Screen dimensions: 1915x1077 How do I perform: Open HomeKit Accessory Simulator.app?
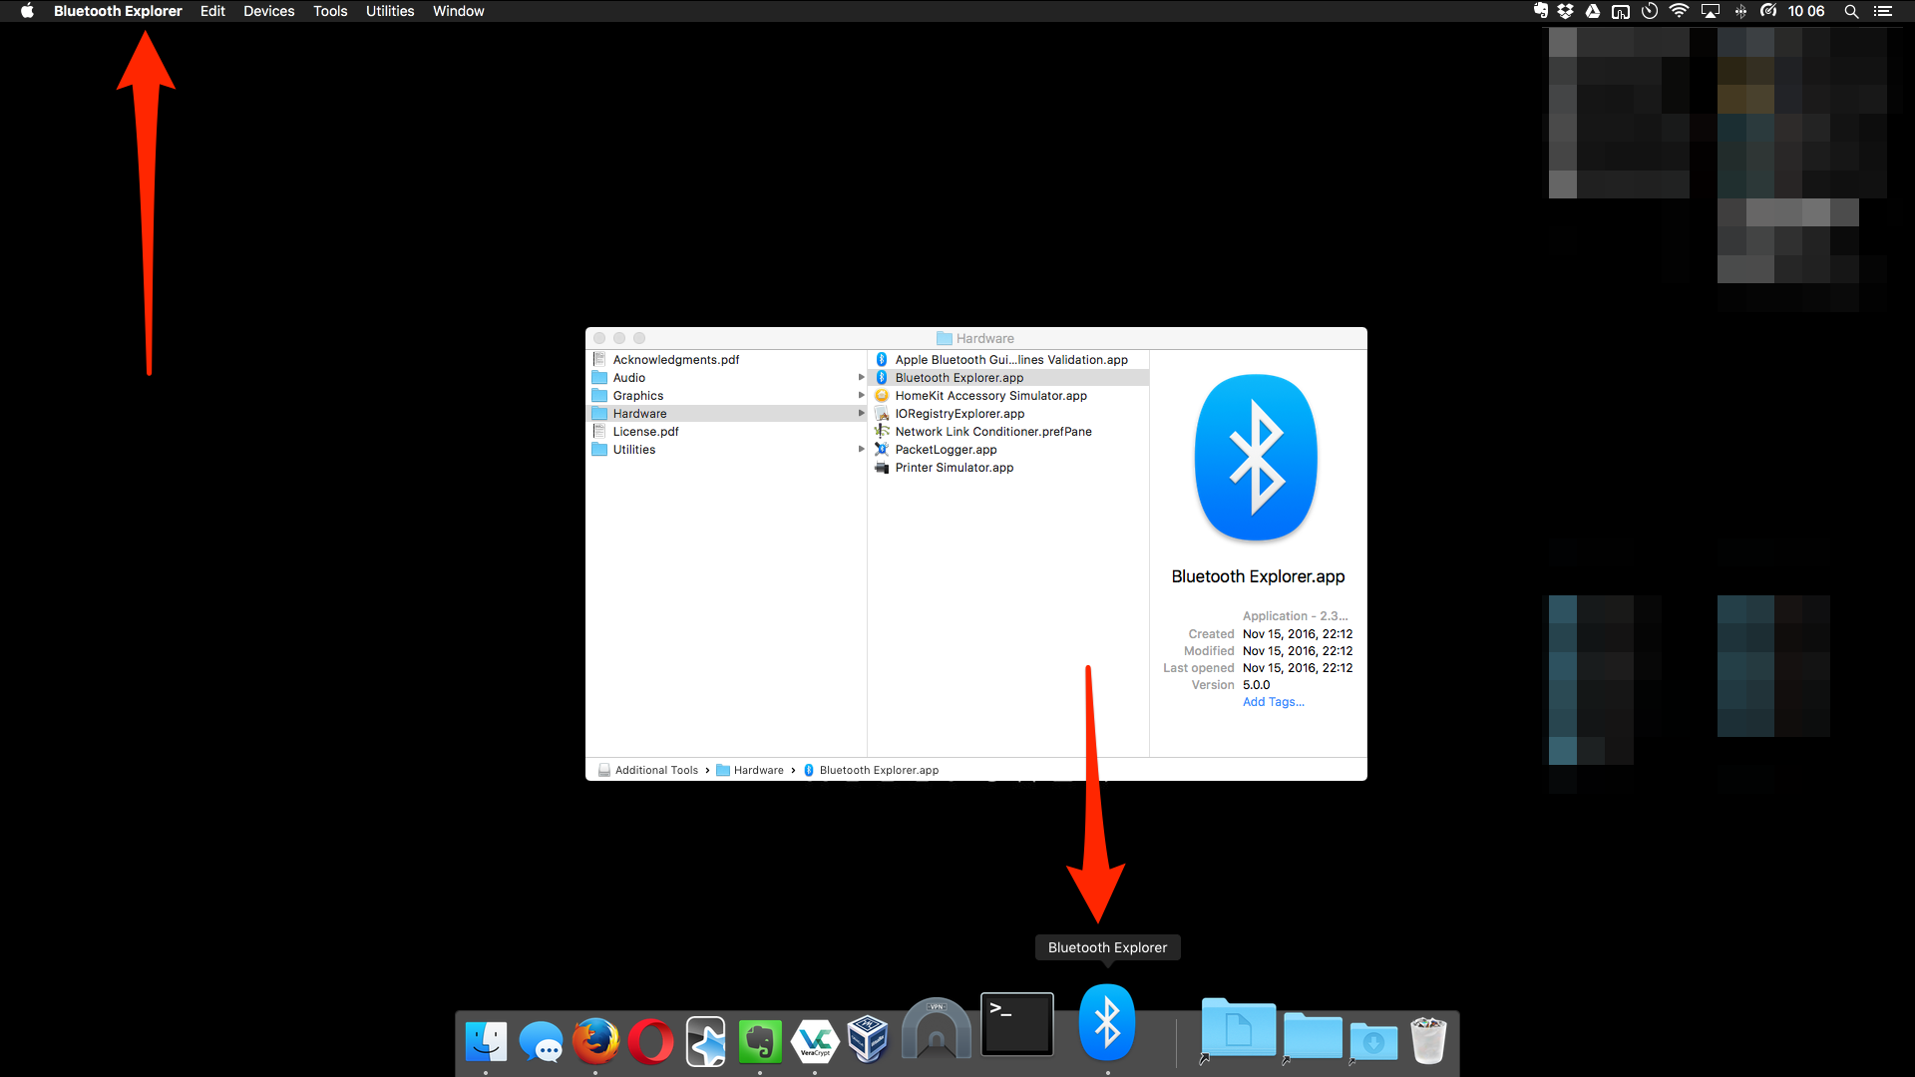pos(990,395)
